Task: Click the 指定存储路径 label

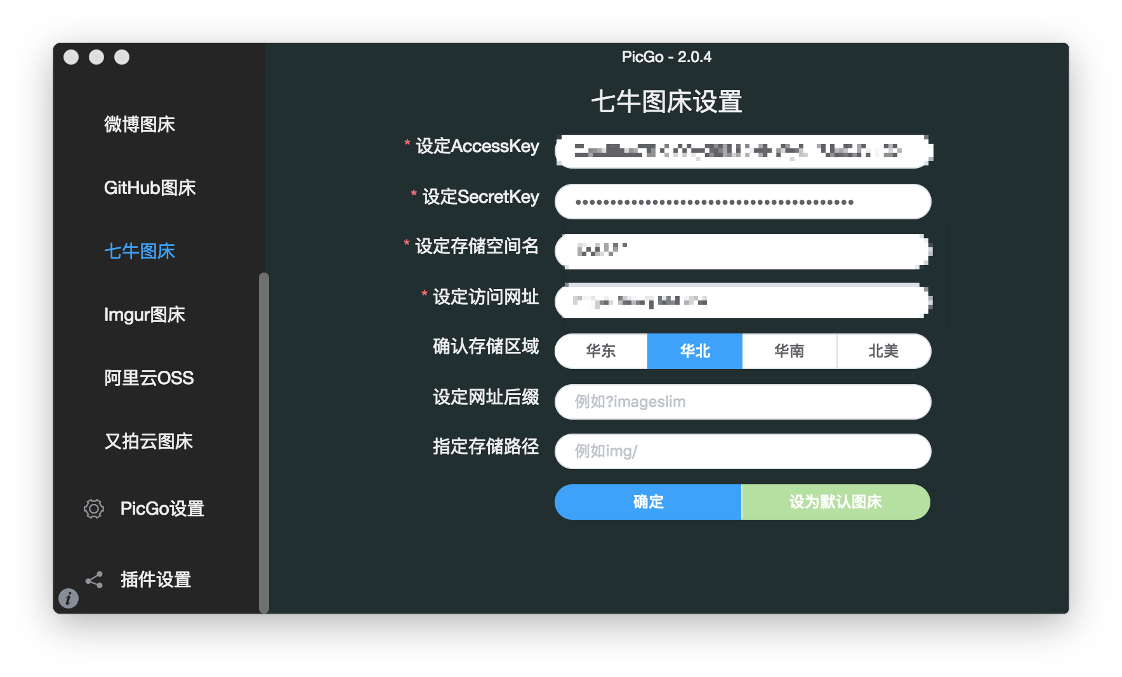Action: (485, 446)
